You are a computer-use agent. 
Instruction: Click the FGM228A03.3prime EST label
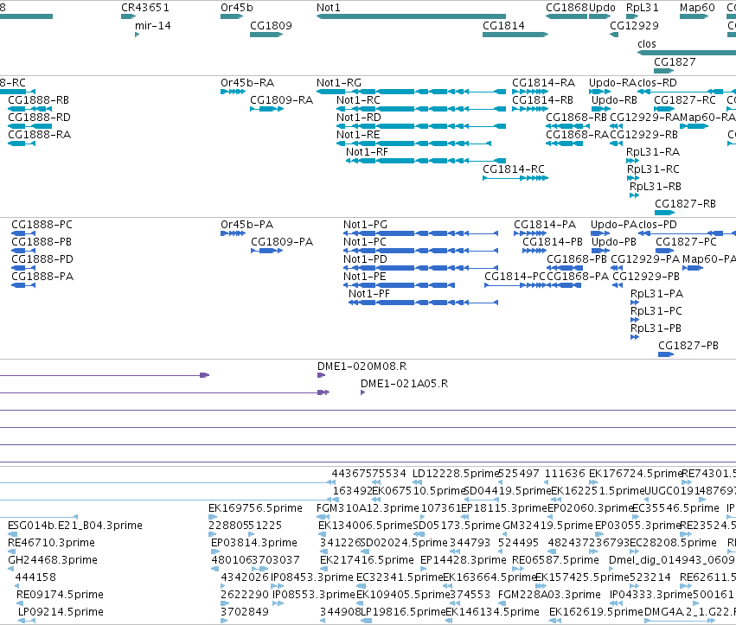tap(549, 595)
